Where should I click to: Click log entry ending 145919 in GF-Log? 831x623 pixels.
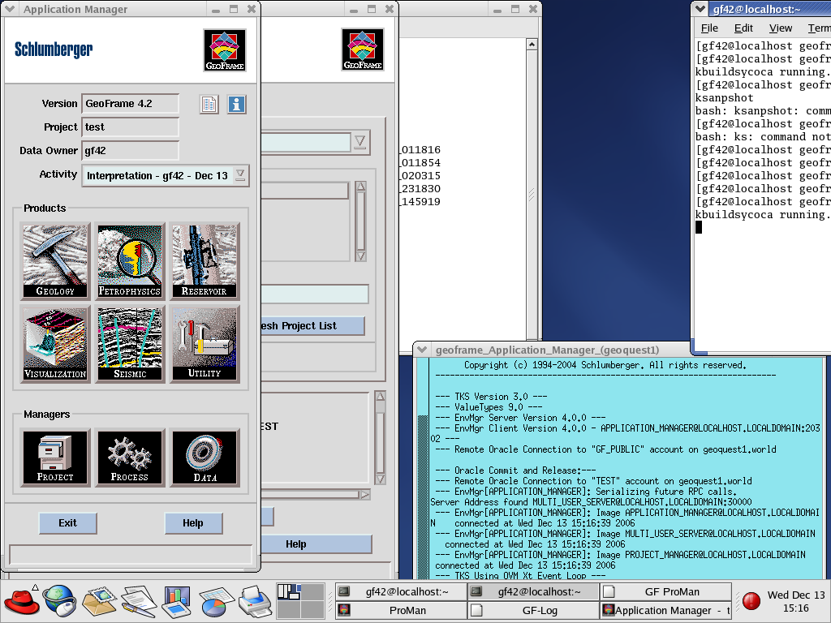pyautogui.click(x=421, y=202)
